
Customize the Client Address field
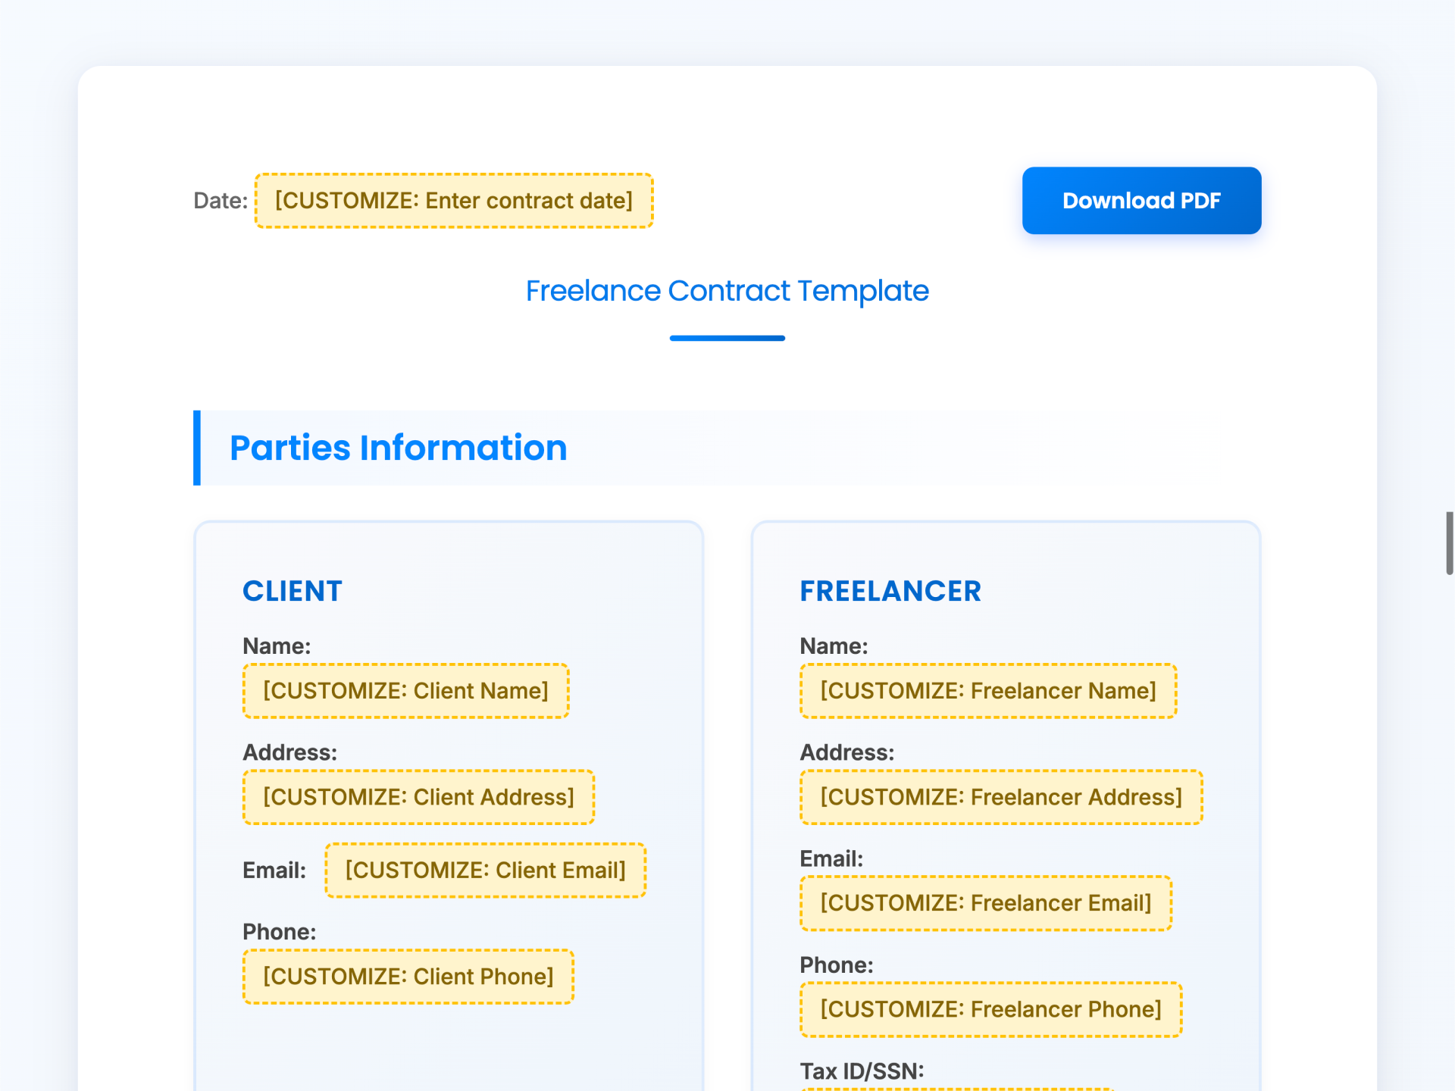[418, 796]
